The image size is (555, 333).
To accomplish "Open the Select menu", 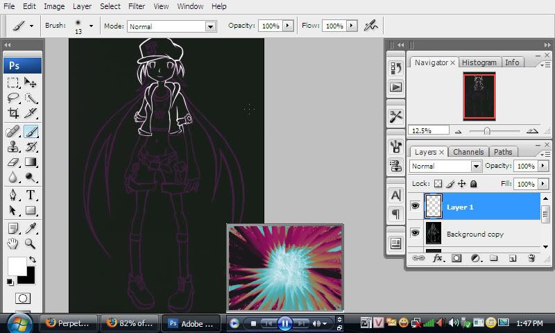I will tap(110, 6).
